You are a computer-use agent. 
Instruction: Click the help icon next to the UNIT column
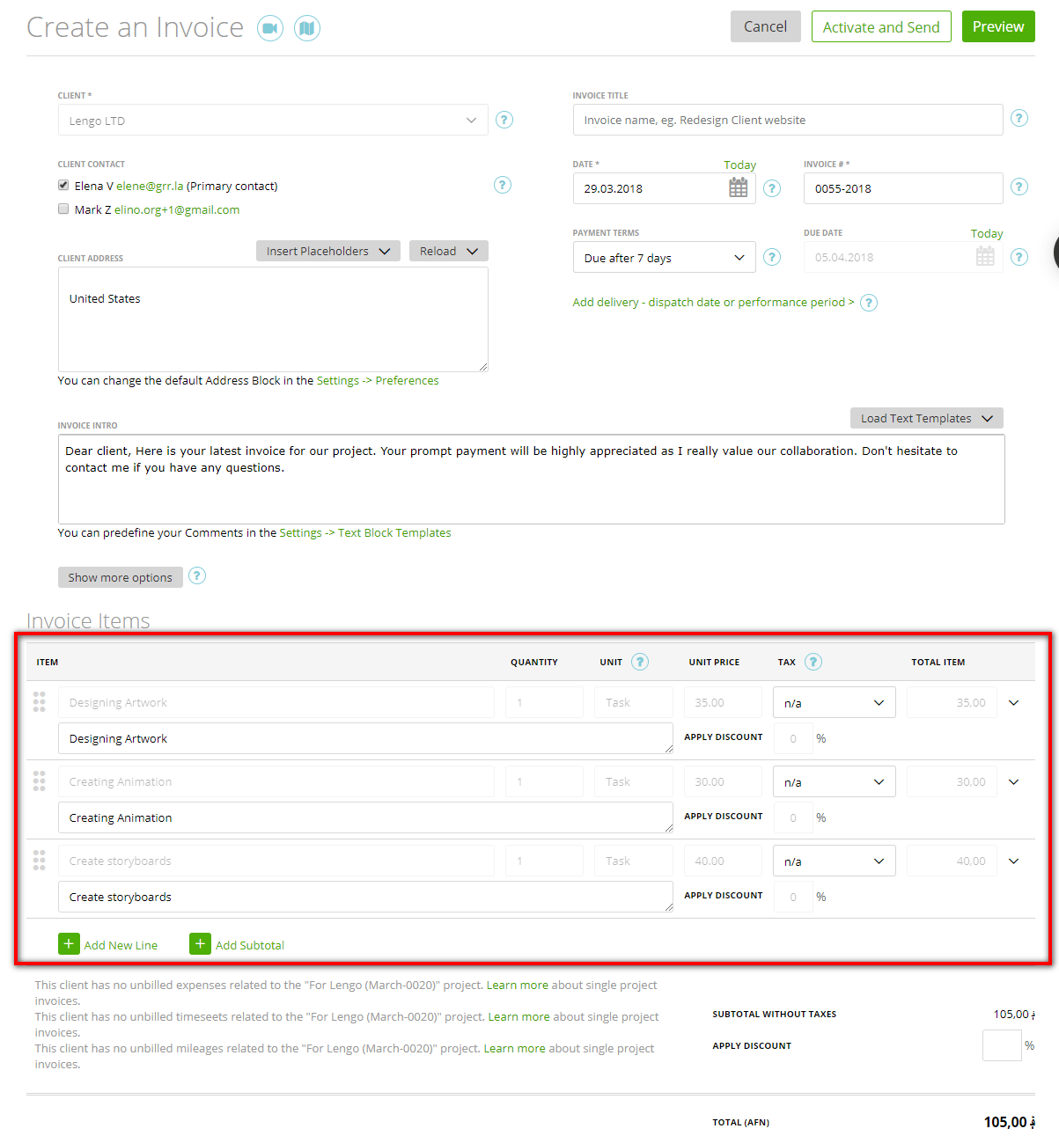click(x=640, y=662)
